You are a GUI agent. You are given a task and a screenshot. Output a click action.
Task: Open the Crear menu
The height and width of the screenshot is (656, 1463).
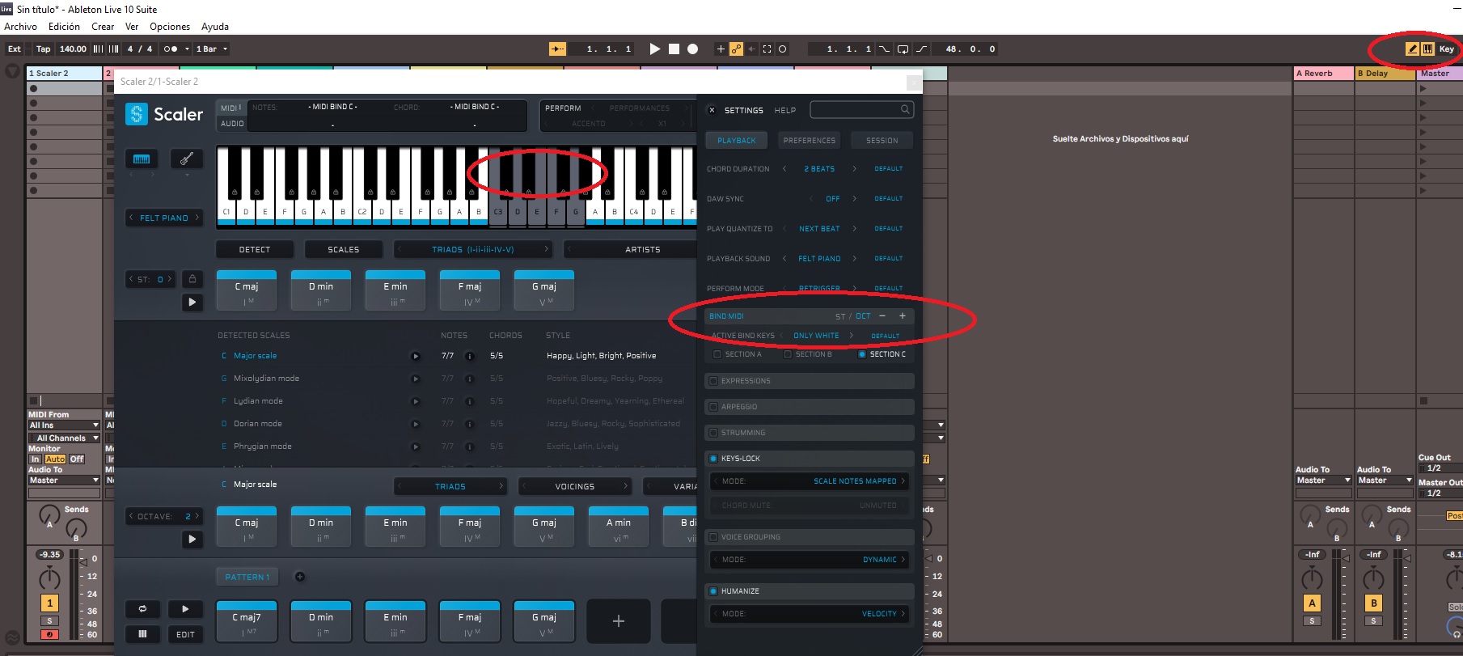pyautogui.click(x=103, y=27)
